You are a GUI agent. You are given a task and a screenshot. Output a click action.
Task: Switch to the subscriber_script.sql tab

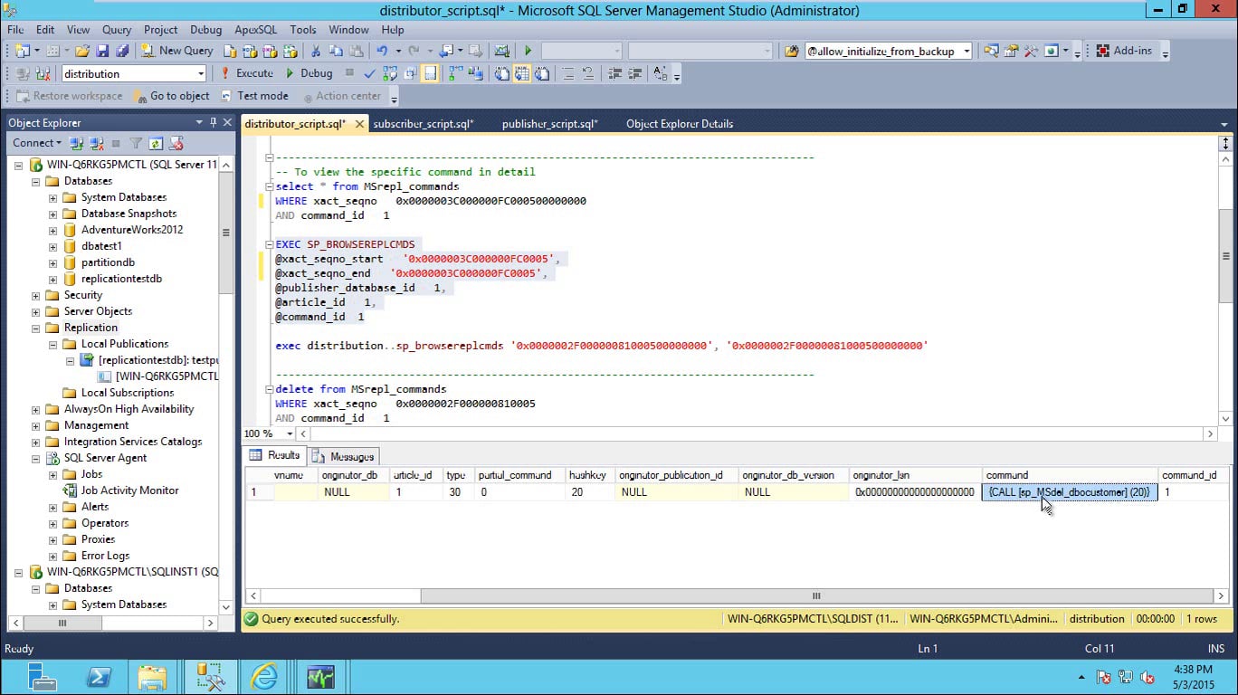pyautogui.click(x=424, y=124)
